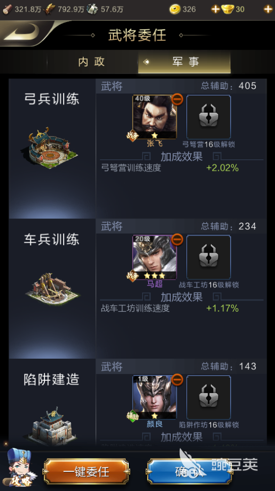The width and height of the screenshot is (275, 491).
Task: Remove 张飞 using the orange minus icon
Action: click(177, 99)
